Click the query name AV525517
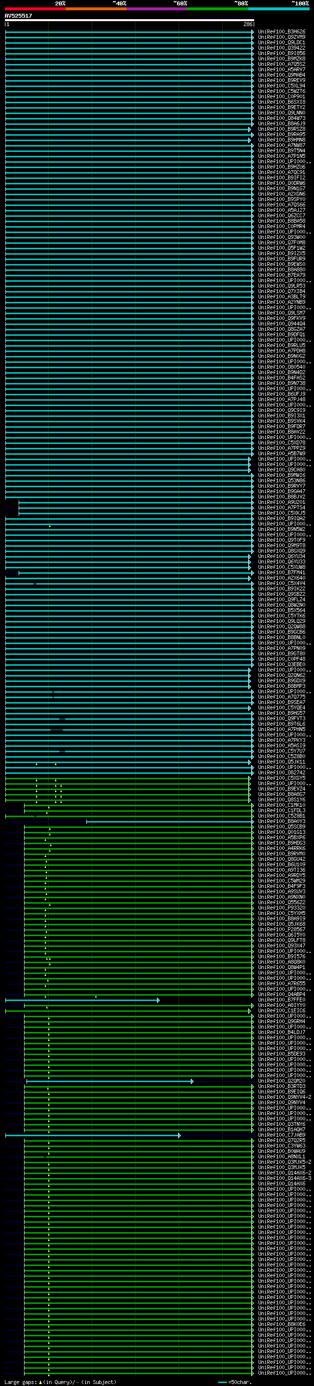The width and height of the screenshot is (314, 1386). pos(18,16)
